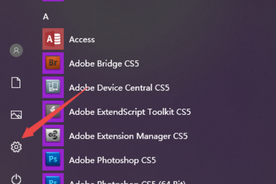The width and height of the screenshot is (276, 184).
Task: Click the Adobe Bridge CS5 icon
Action: (53, 63)
